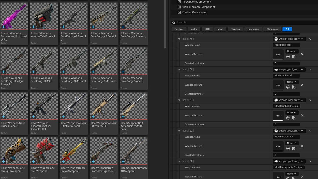Open weapon_pool_entry type dropdown for Index 49

point(289,39)
